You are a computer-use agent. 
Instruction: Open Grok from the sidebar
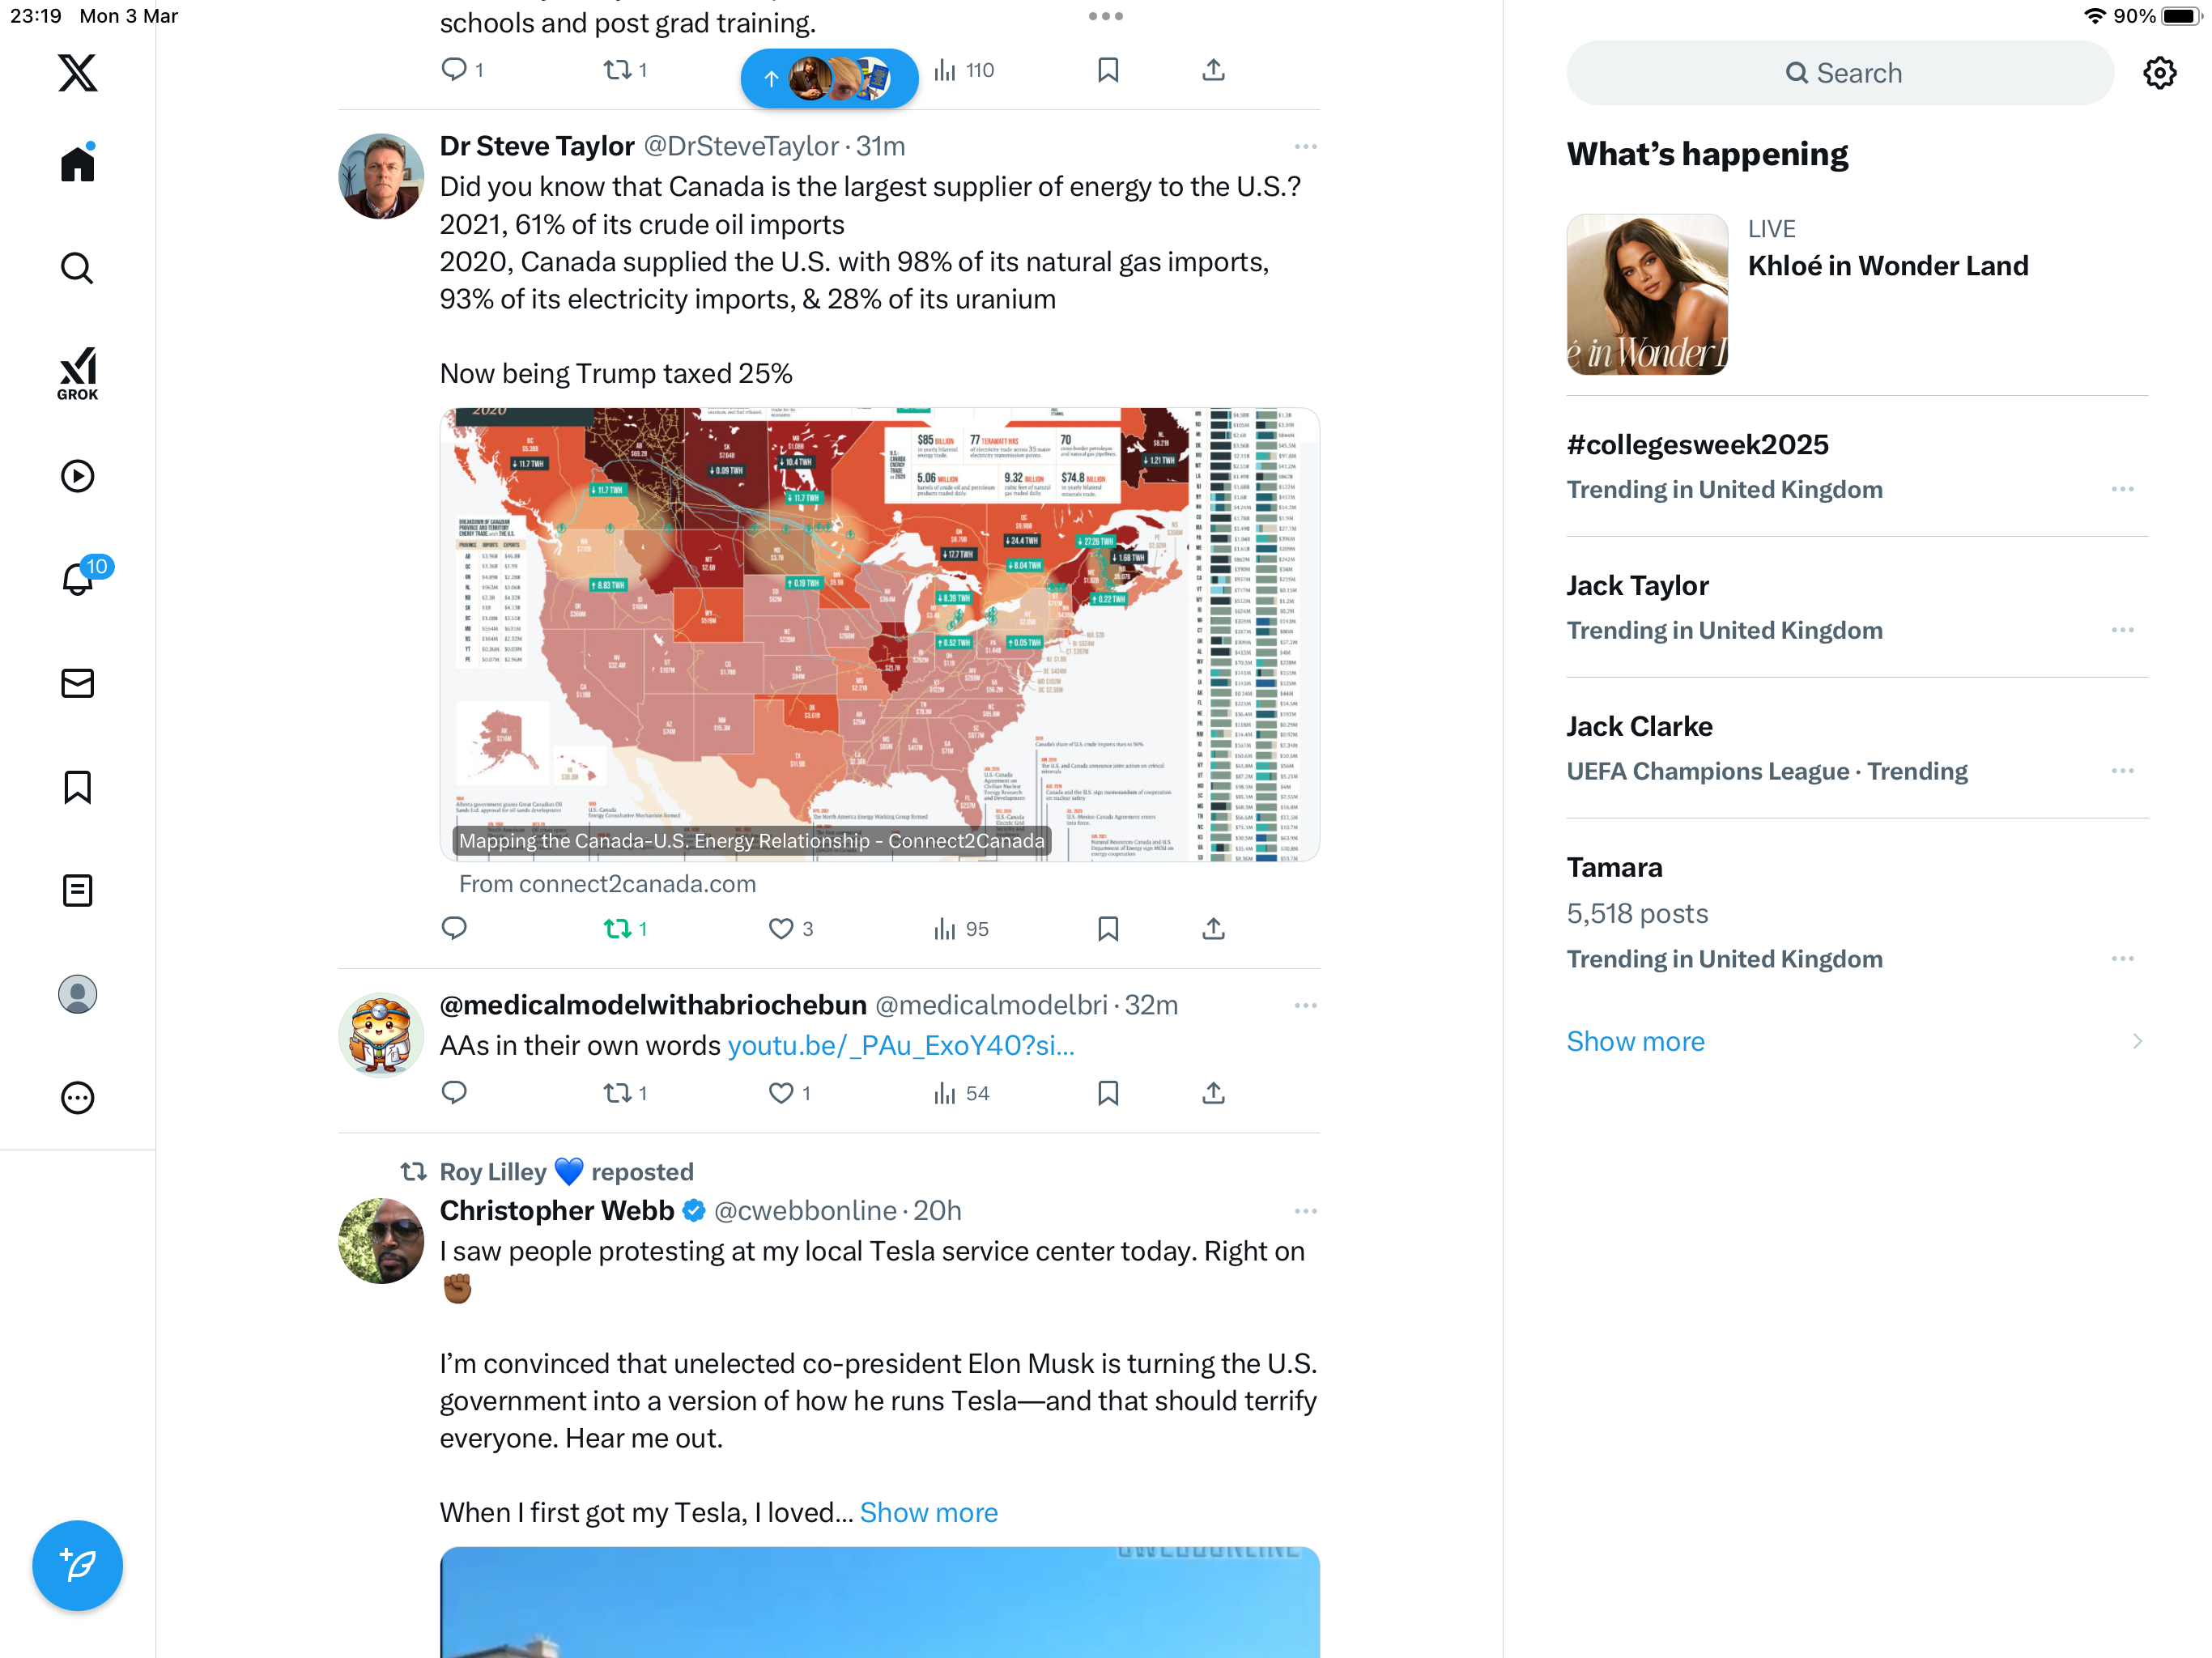77,373
